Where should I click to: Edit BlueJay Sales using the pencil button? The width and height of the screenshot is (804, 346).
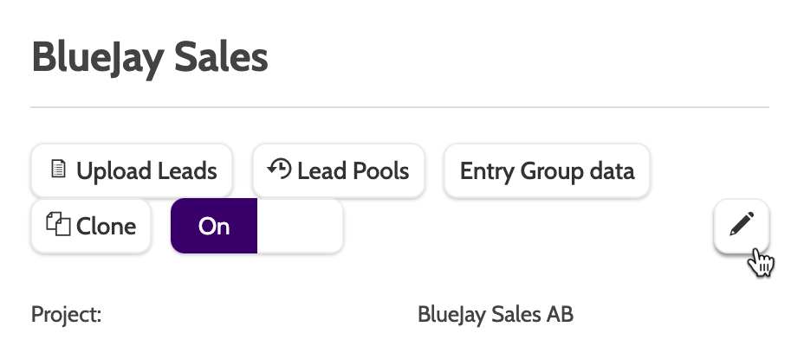[742, 226]
